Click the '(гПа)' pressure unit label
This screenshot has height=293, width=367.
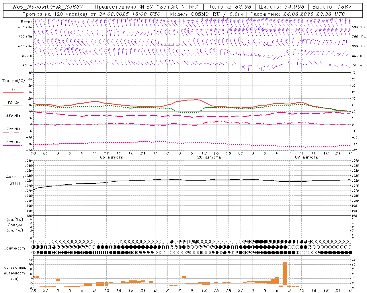[x=15, y=183]
